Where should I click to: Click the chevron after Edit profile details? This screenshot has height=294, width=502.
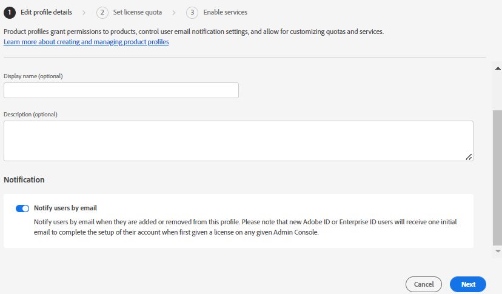84,12
